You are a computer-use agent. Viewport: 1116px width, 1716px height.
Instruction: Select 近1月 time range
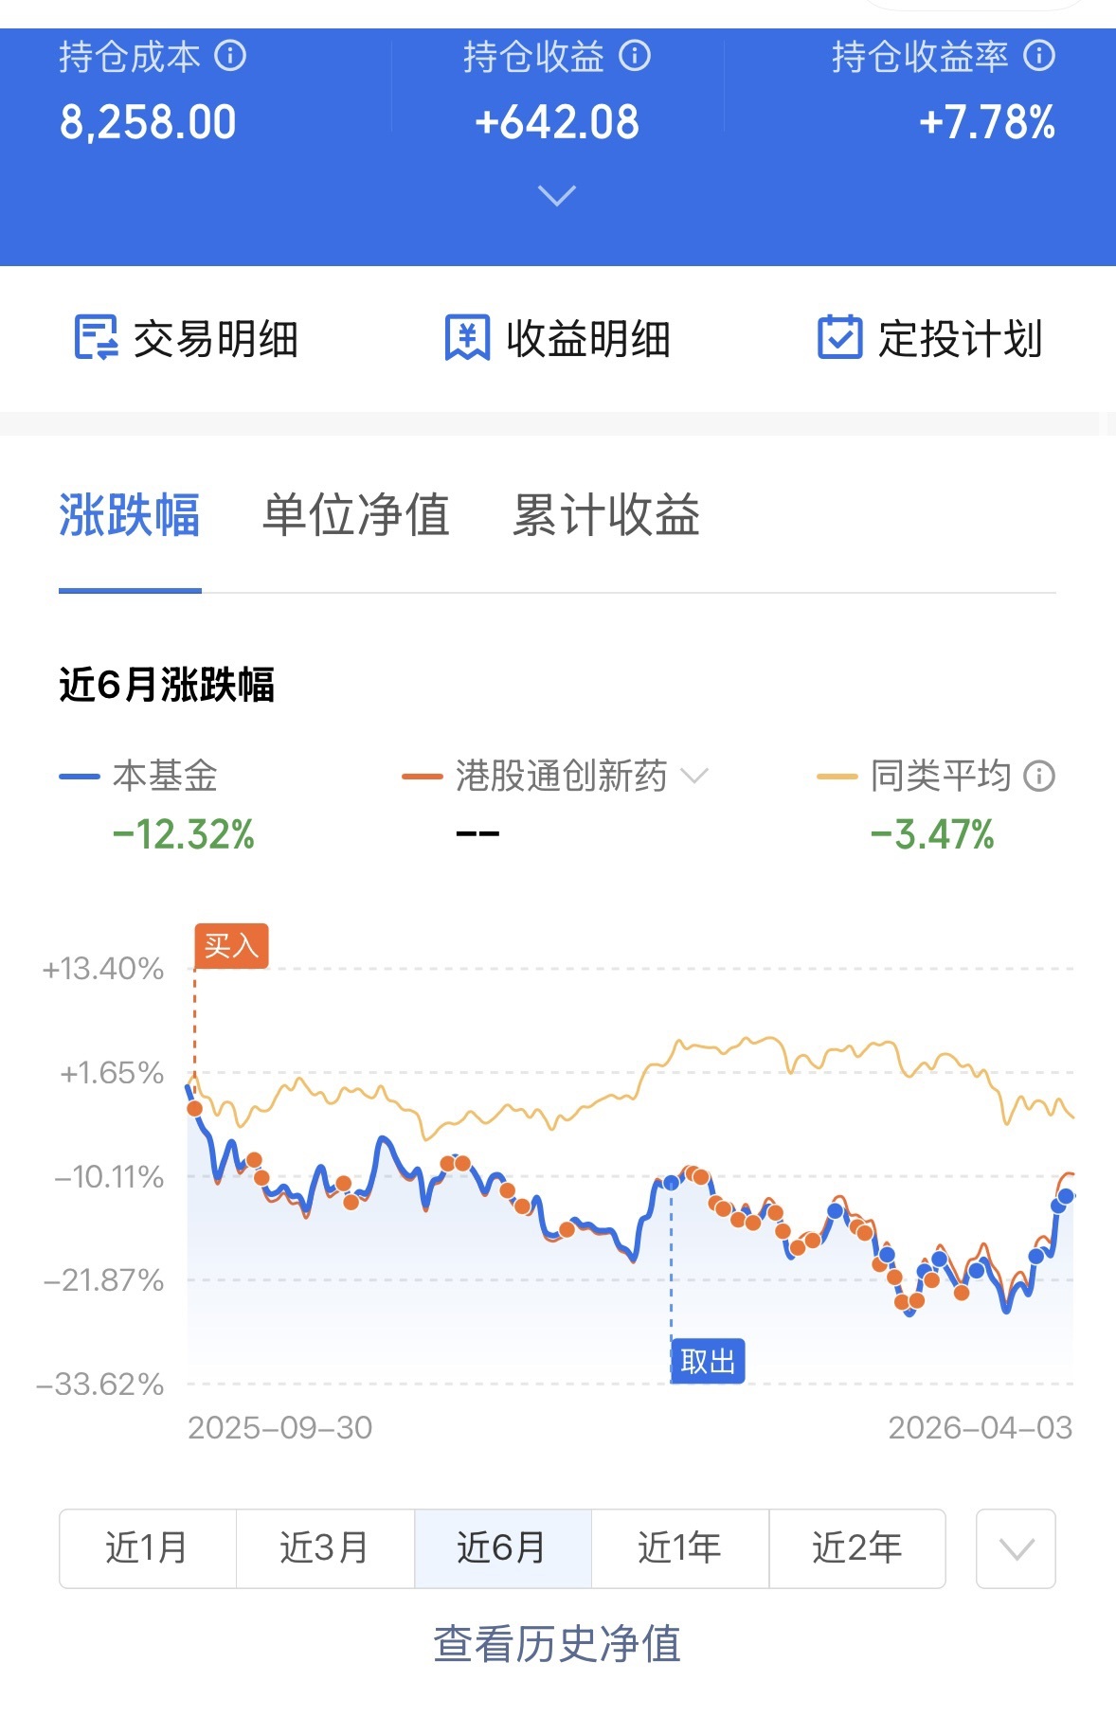pos(147,1548)
